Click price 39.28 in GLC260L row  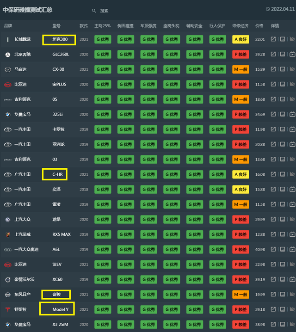[x=260, y=55]
